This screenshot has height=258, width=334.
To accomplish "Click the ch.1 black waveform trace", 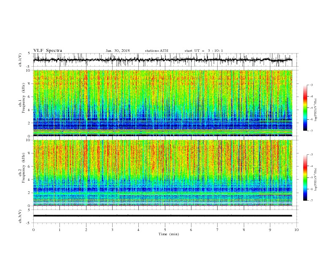I will coord(162,60).
